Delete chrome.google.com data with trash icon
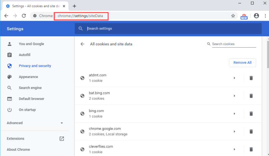This screenshot has width=269, height=156. tap(251, 132)
